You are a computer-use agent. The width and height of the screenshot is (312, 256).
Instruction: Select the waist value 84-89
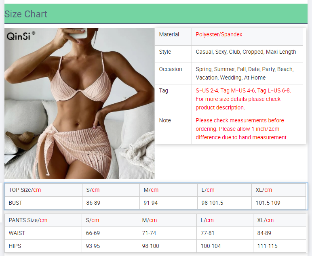pyautogui.click(x=264, y=233)
